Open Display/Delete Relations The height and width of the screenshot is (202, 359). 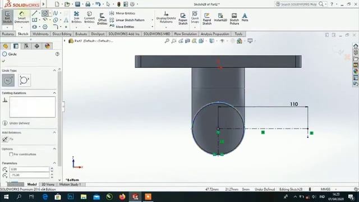click(x=166, y=17)
